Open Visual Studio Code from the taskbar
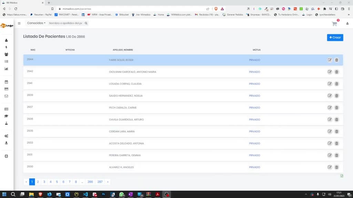 coord(85,194)
